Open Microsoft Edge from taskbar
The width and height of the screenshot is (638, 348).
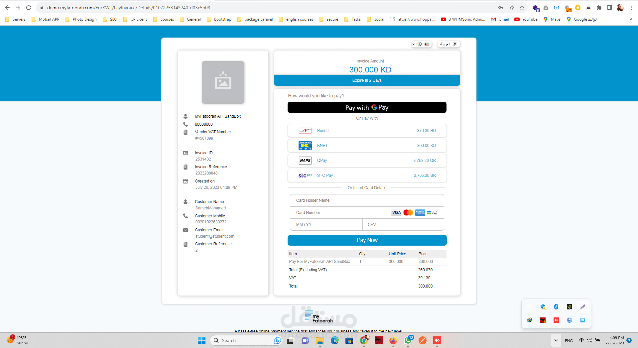click(x=334, y=340)
